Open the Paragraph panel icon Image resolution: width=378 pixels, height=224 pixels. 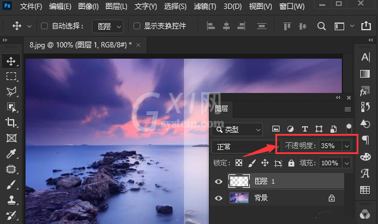click(366, 140)
